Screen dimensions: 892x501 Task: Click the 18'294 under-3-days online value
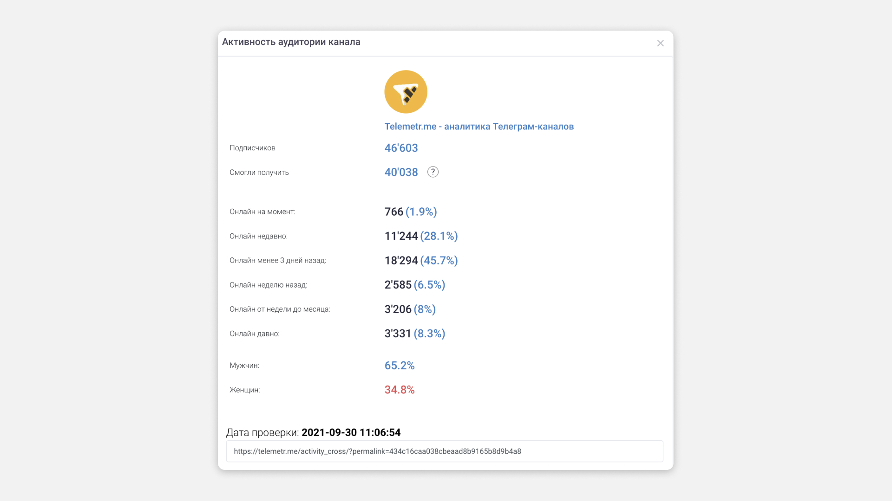pos(401,261)
